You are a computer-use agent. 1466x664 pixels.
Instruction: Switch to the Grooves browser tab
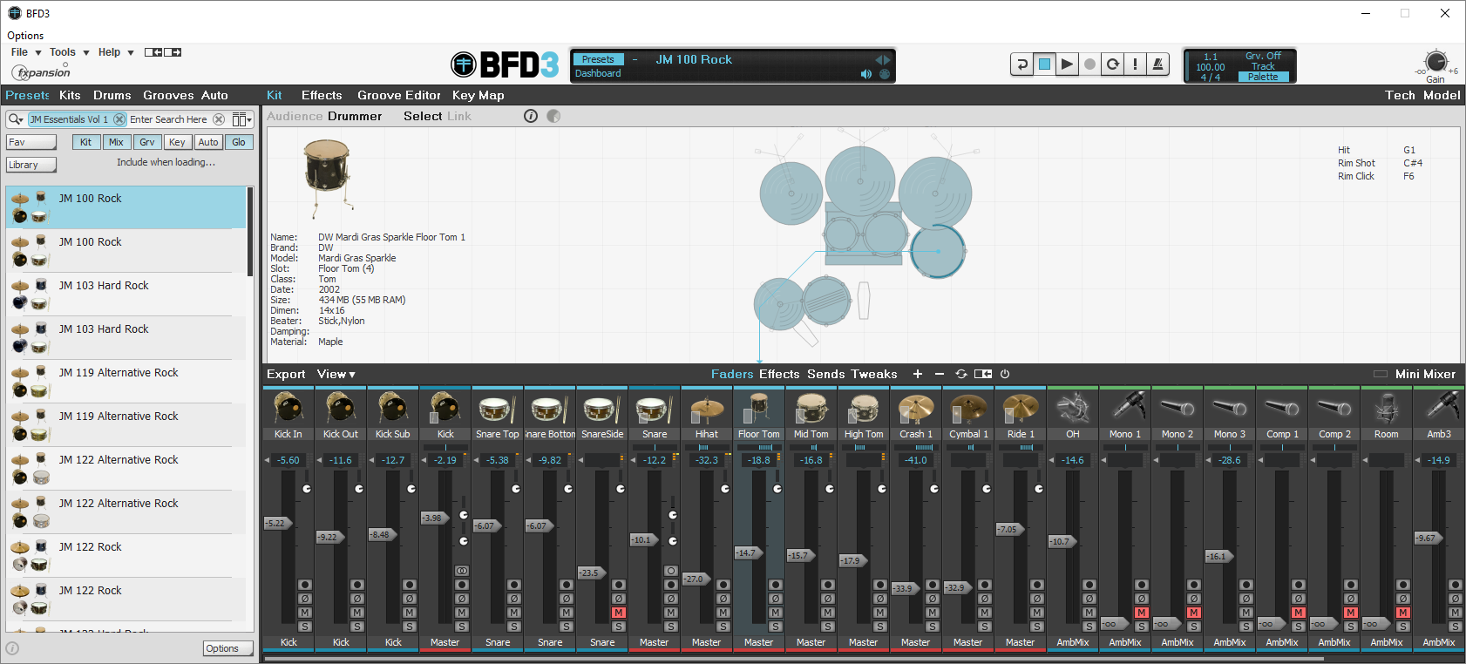[x=168, y=95]
